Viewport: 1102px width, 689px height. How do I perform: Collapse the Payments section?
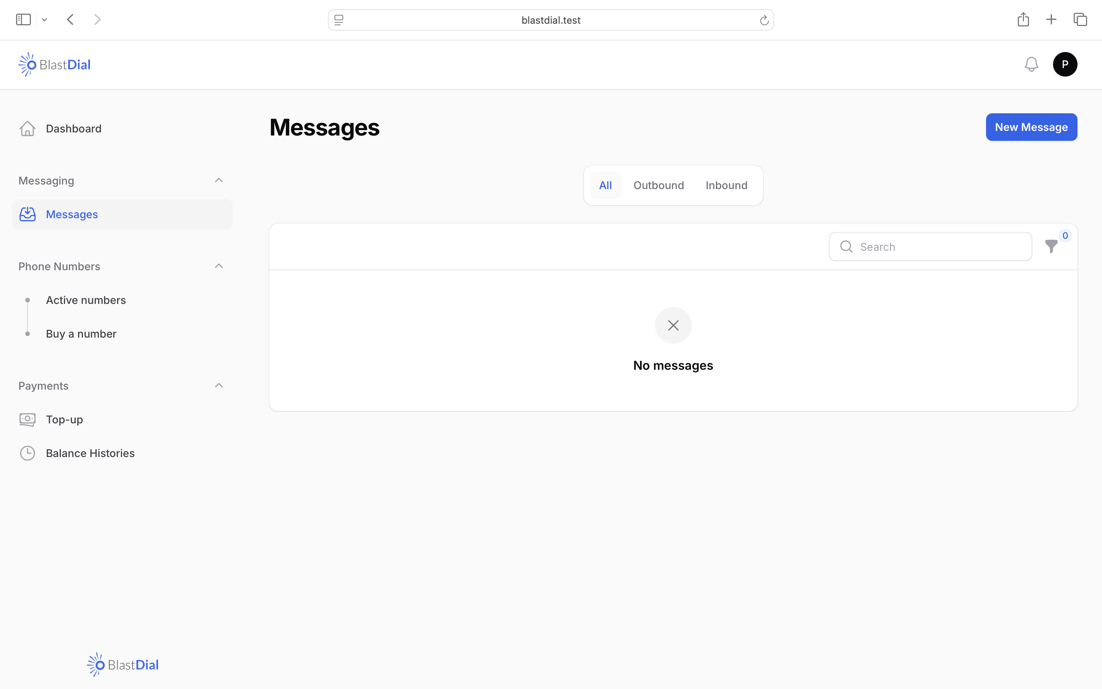(218, 385)
